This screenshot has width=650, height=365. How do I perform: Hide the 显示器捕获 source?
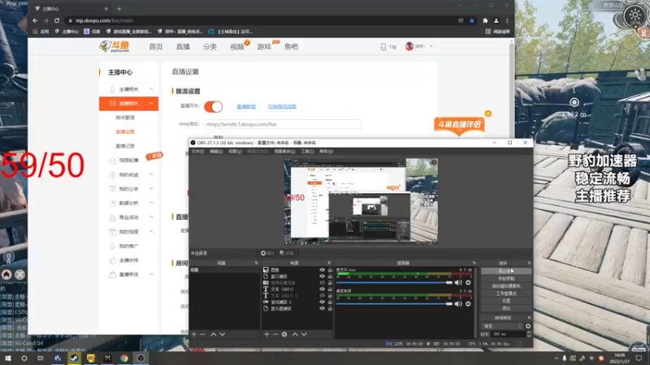pos(322,308)
